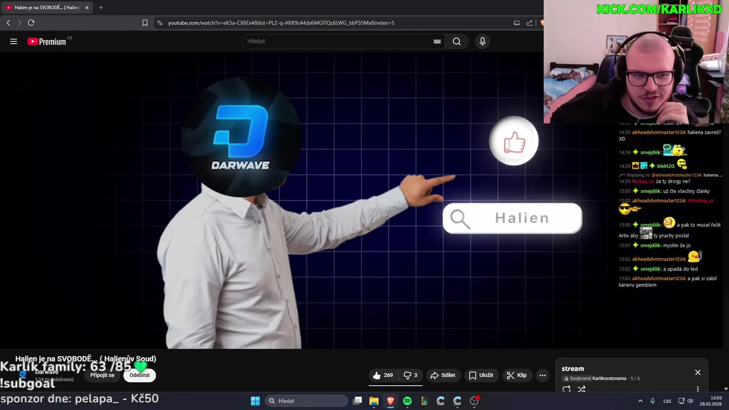Click @ferdag_cz mention in chat
729x410 pixels.
700,200
